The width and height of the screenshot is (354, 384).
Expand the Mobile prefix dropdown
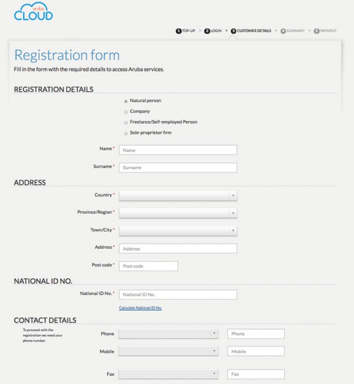click(x=168, y=351)
